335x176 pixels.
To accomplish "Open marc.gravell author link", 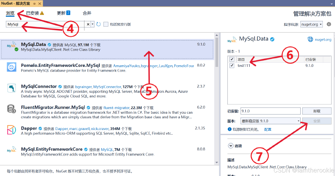I will (x=80, y=129).
